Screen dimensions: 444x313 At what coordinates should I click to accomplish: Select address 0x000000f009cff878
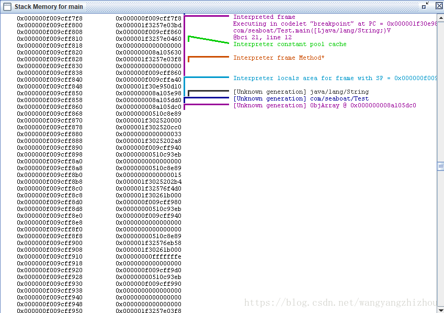(50, 127)
